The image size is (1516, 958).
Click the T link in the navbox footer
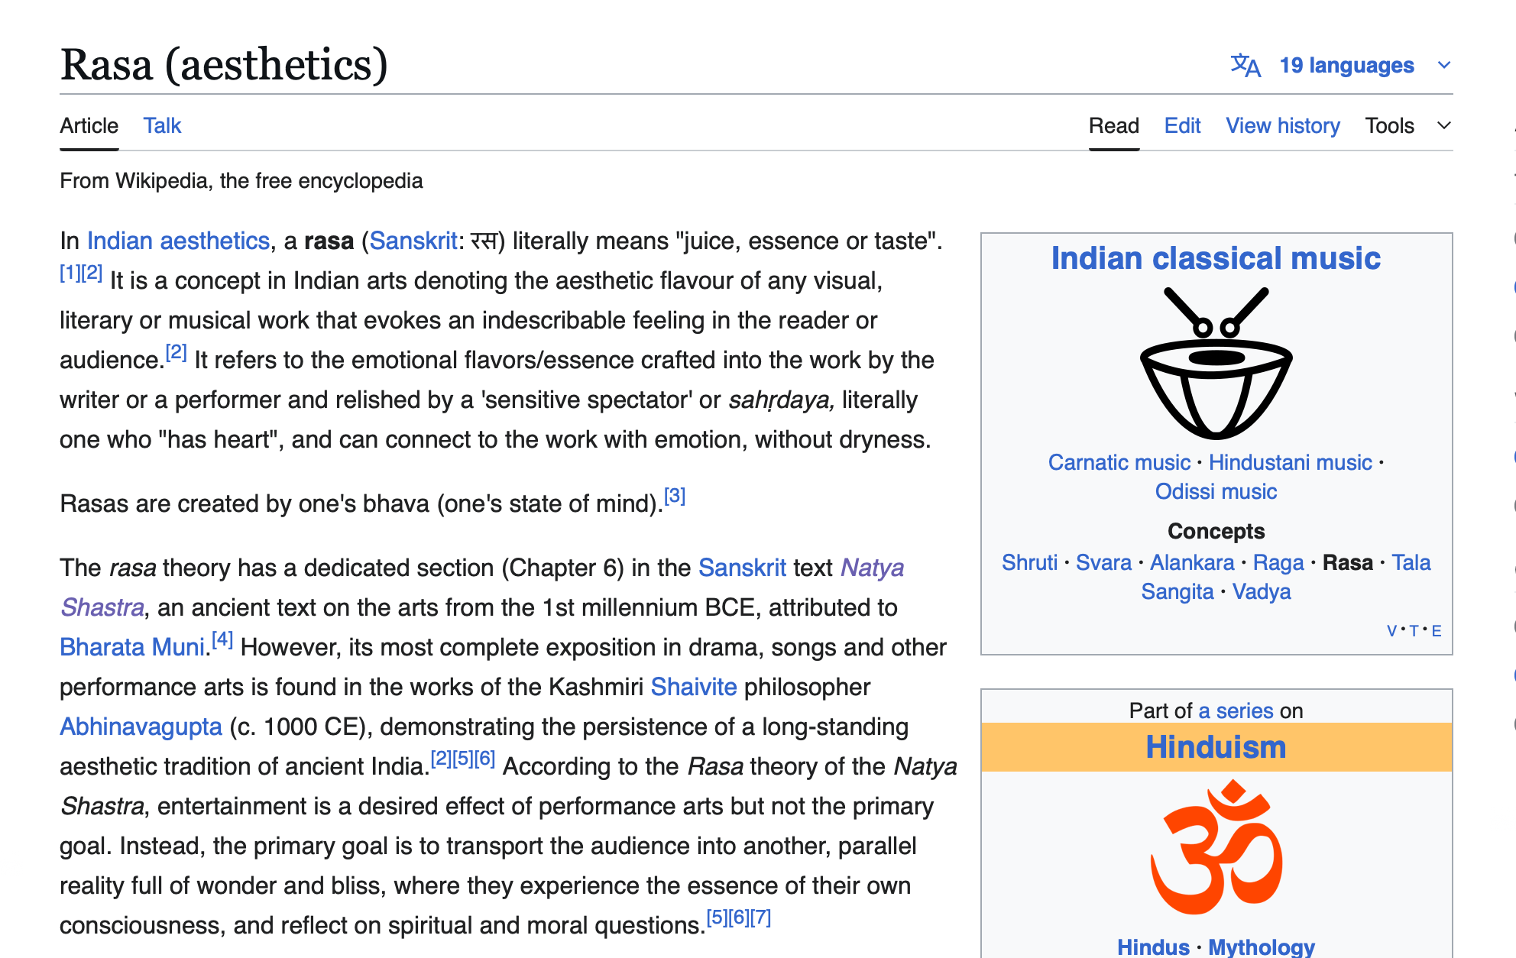1414,631
